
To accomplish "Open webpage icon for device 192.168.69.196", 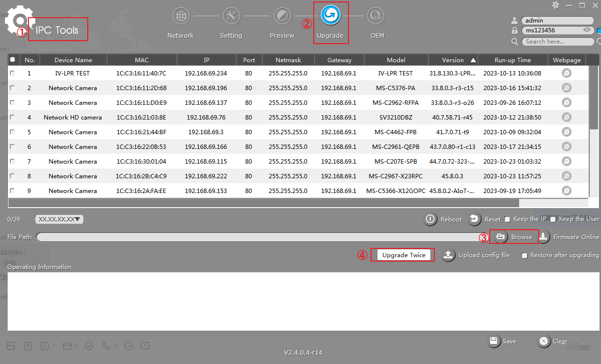I will point(566,88).
